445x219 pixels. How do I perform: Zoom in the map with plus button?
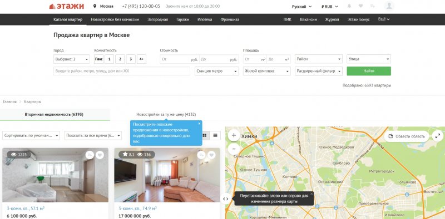coord(234,135)
